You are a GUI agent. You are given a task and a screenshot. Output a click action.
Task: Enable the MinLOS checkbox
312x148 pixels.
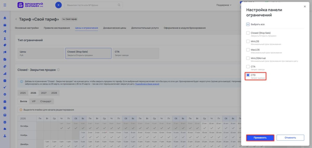coord(248,41)
